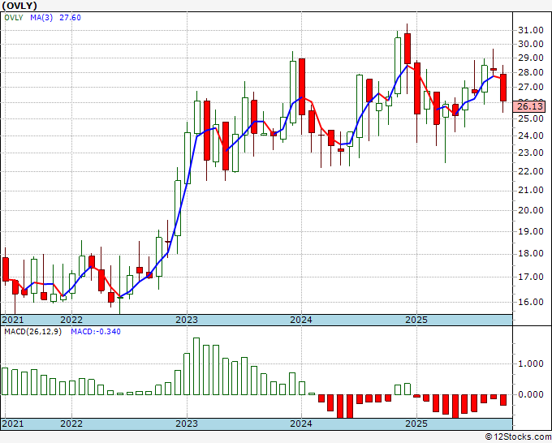Click the 29.00 price axis label
This screenshot has width=552, height=443.
tap(531, 58)
